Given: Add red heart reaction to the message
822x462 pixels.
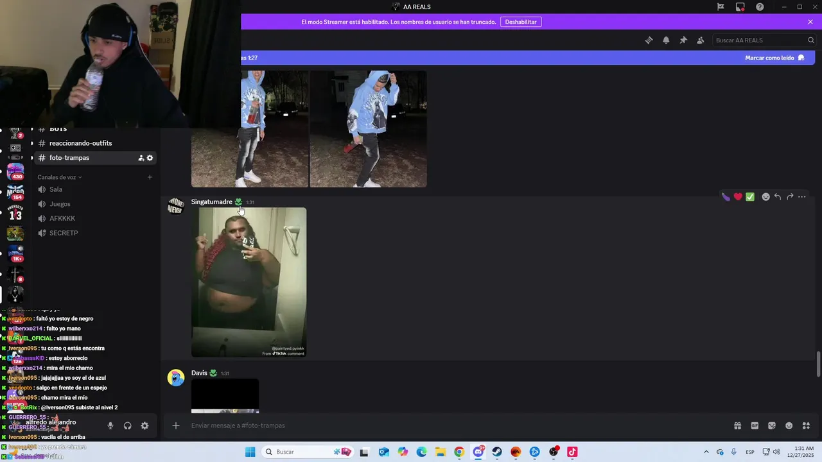Looking at the screenshot, I should point(738,197).
